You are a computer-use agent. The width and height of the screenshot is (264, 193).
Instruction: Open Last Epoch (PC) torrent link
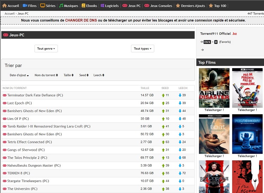tap(19, 103)
